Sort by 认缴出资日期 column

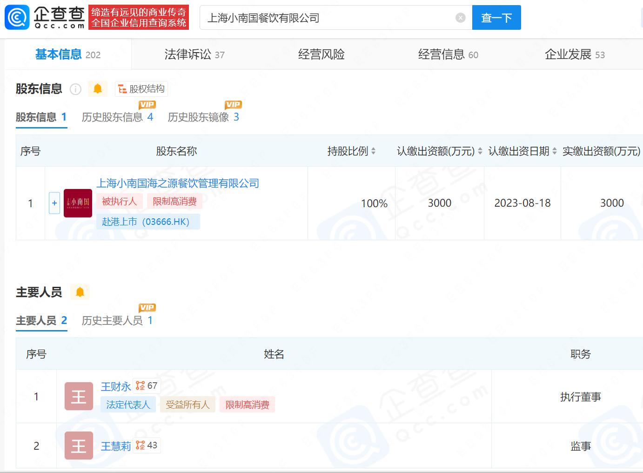pos(554,151)
